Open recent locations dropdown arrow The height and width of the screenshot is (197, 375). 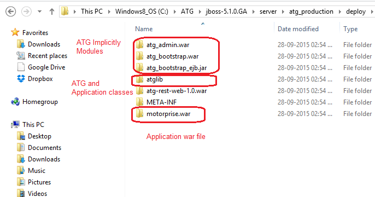click(40, 11)
